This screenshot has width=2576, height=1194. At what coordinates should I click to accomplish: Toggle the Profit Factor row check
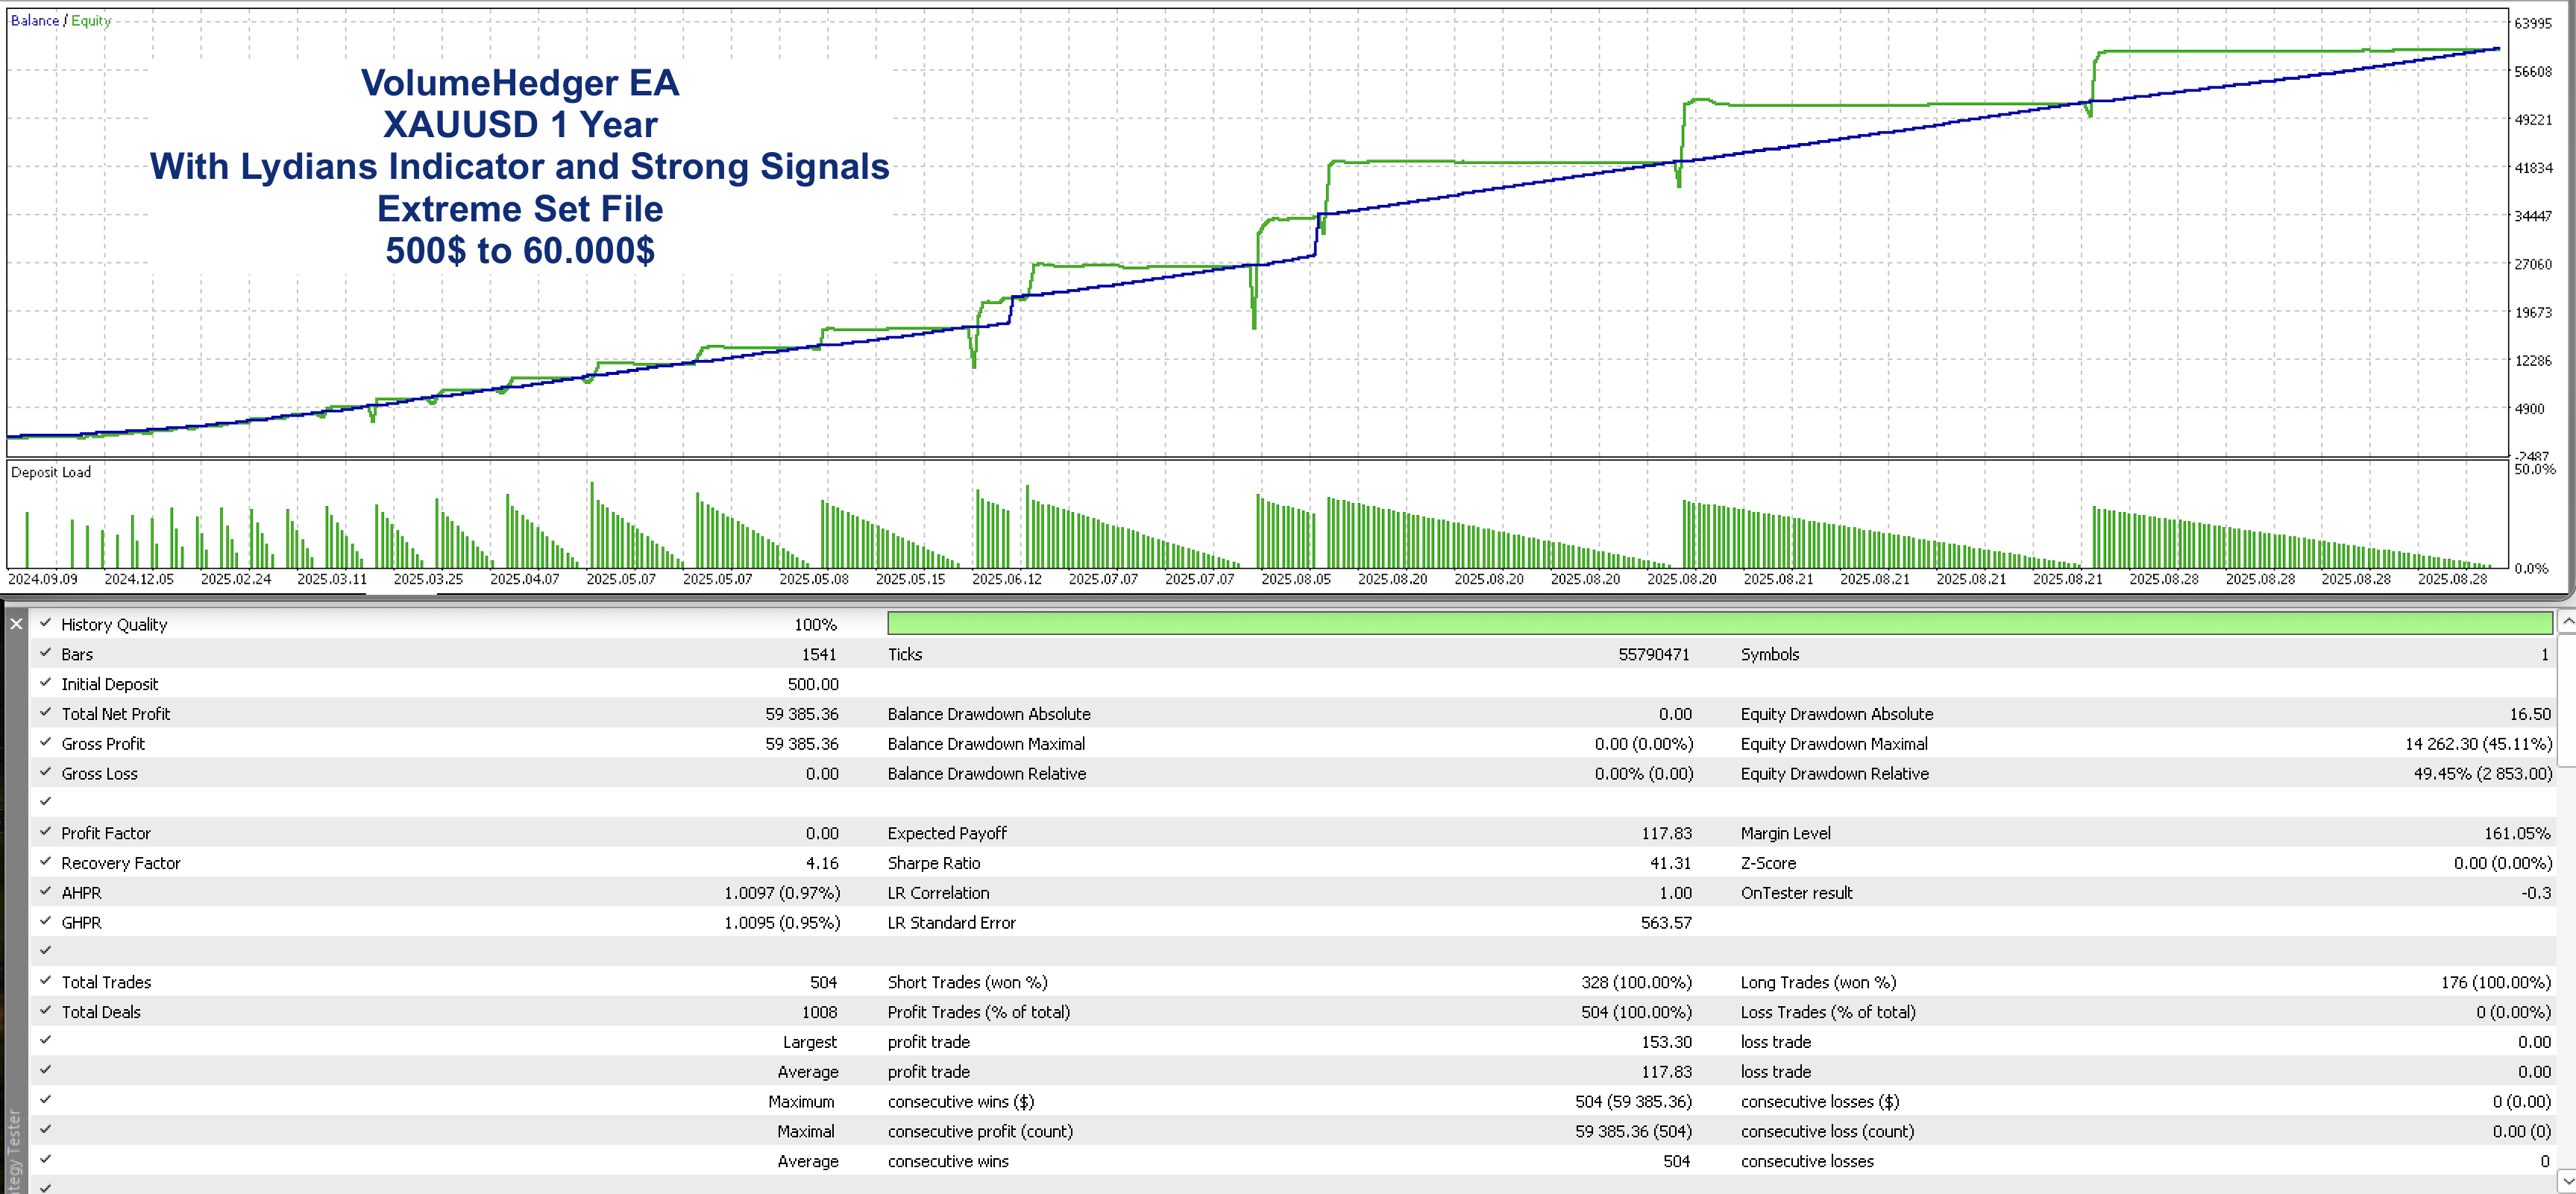tap(45, 831)
